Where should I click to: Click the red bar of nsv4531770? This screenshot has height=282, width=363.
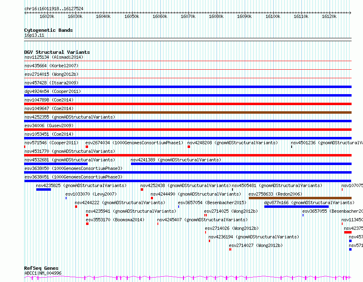[188, 155]
